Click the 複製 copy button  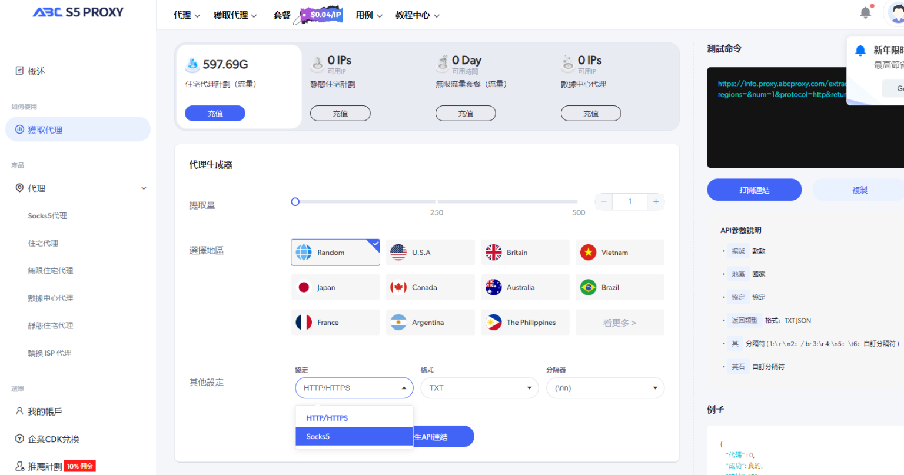pyautogui.click(x=859, y=190)
